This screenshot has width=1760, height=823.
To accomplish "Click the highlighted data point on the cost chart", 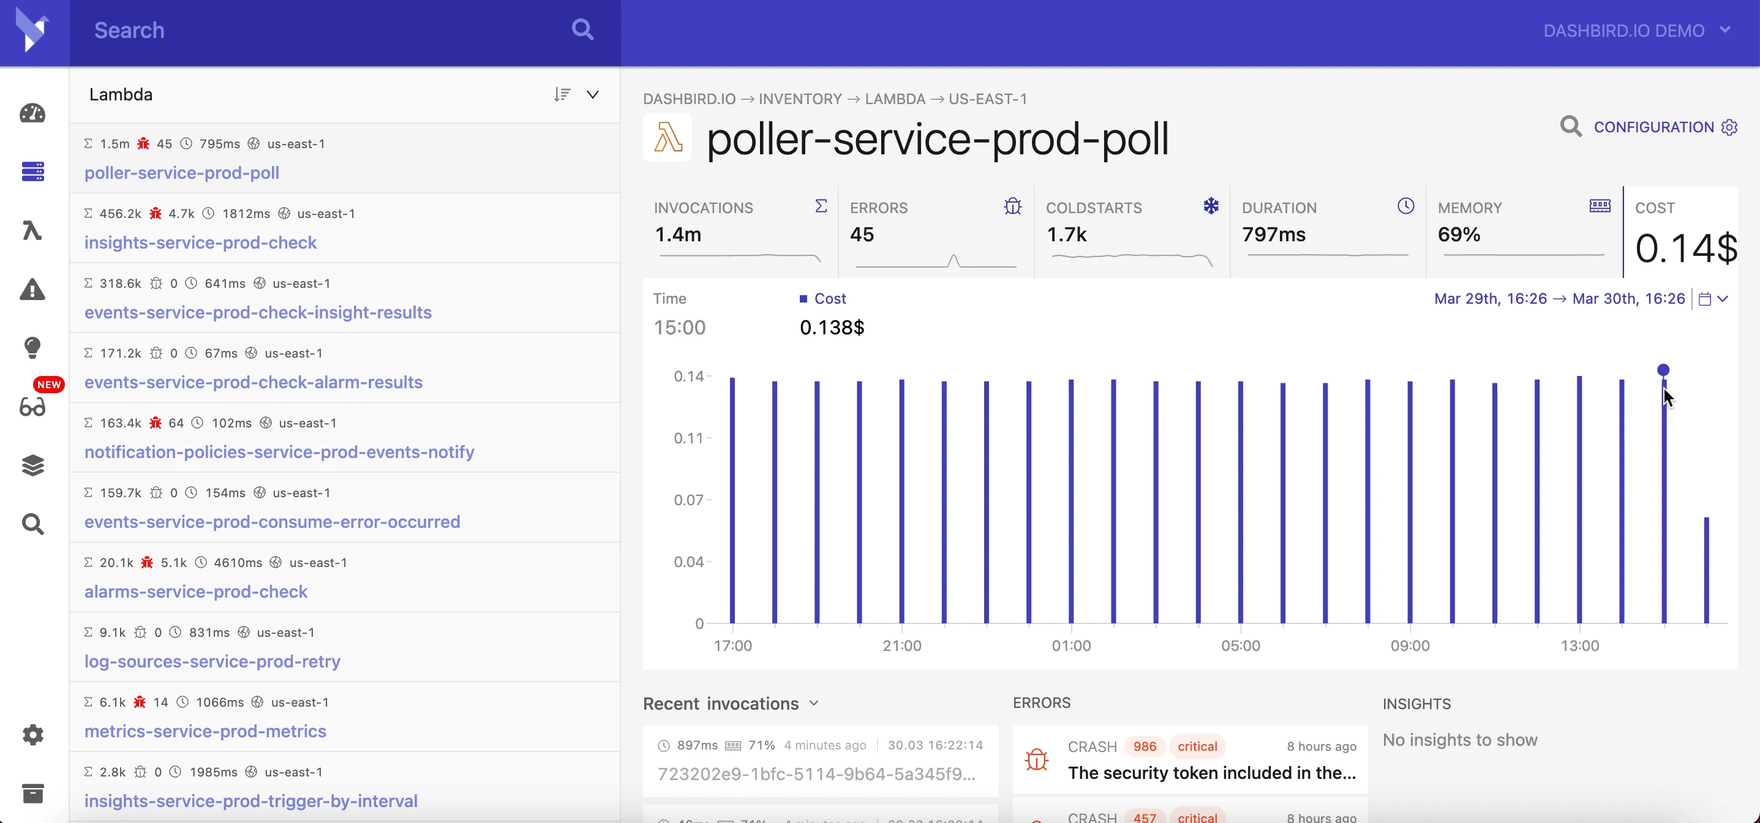I will [1663, 369].
